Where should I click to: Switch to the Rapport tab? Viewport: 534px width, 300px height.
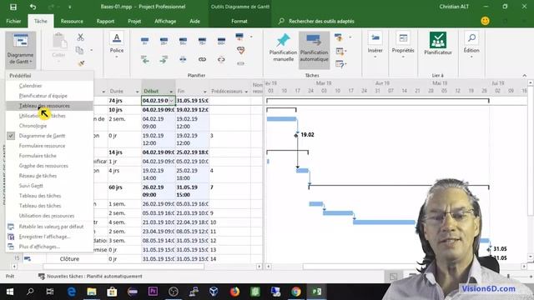(105, 21)
